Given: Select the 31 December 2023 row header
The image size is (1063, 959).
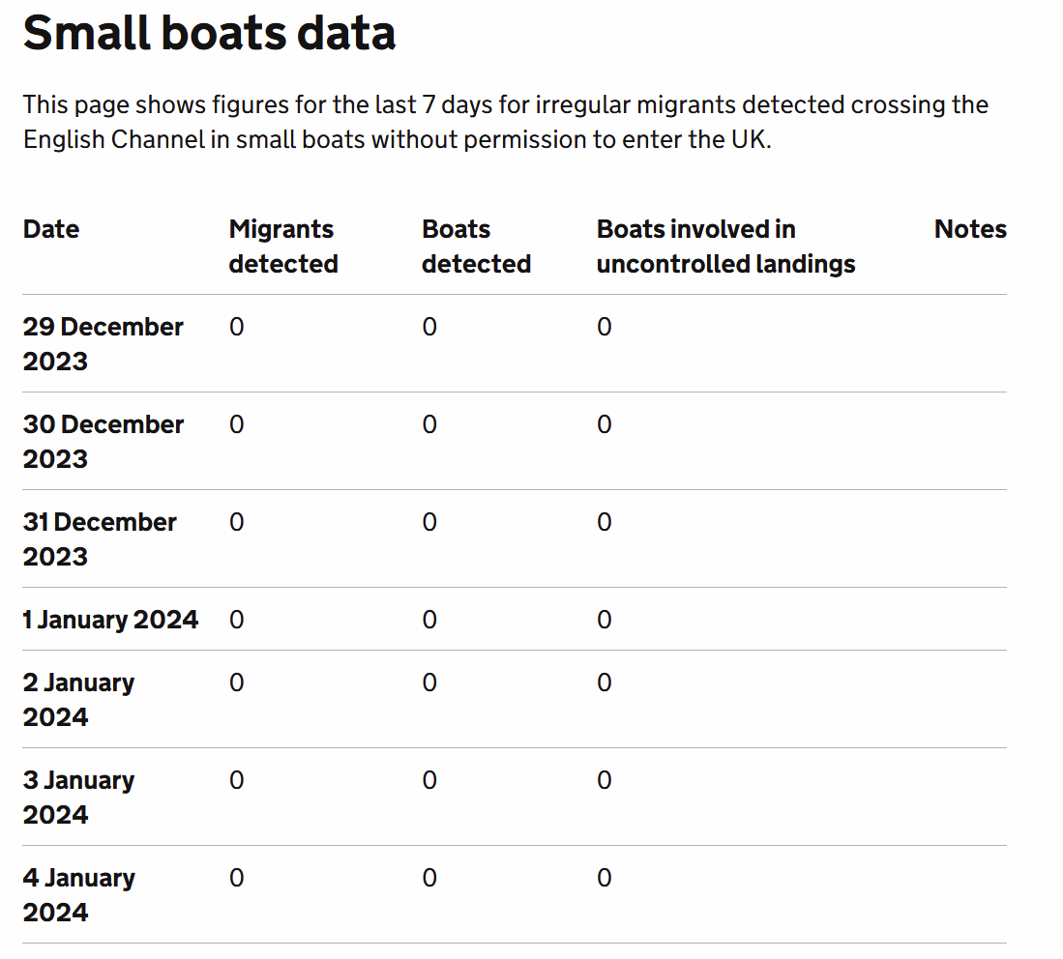Looking at the screenshot, I should pos(100,538).
